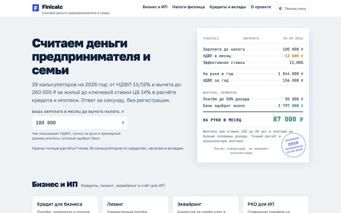The width and height of the screenshot is (341, 213).
Task: Click the Бизнес и ИП section heading
Action: pos(55,184)
